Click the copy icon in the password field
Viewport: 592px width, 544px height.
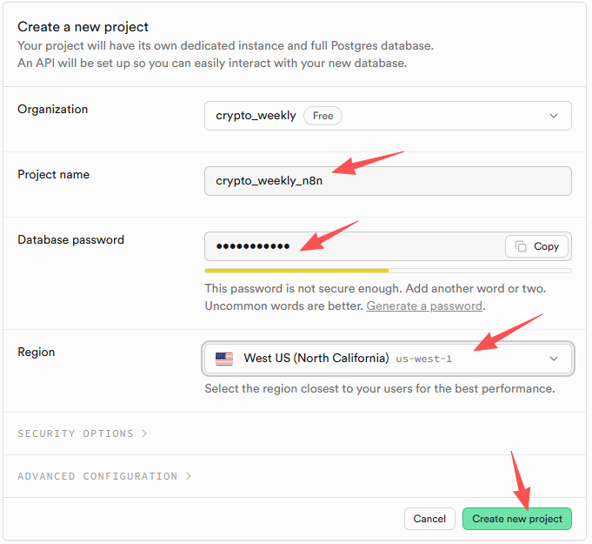pos(521,246)
